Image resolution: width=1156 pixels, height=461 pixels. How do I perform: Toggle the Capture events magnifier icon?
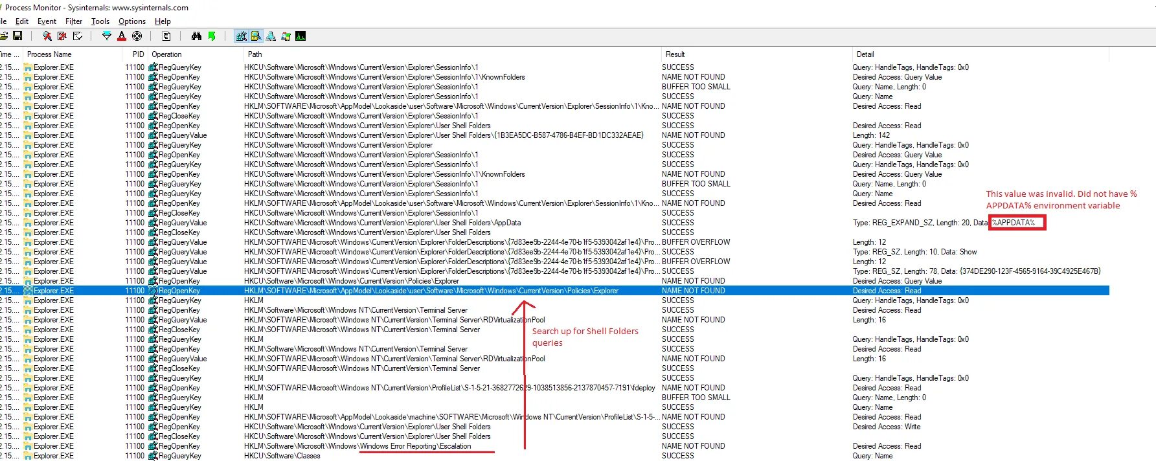click(x=47, y=36)
